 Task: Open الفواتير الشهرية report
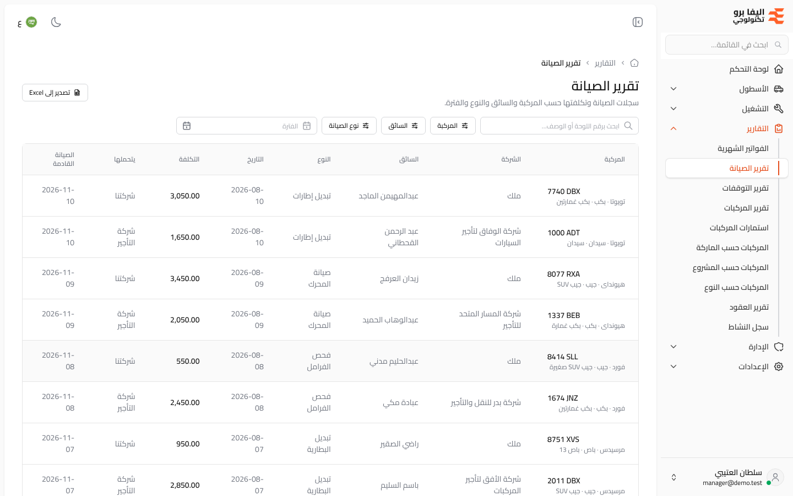pyautogui.click(x=743, y=148)
